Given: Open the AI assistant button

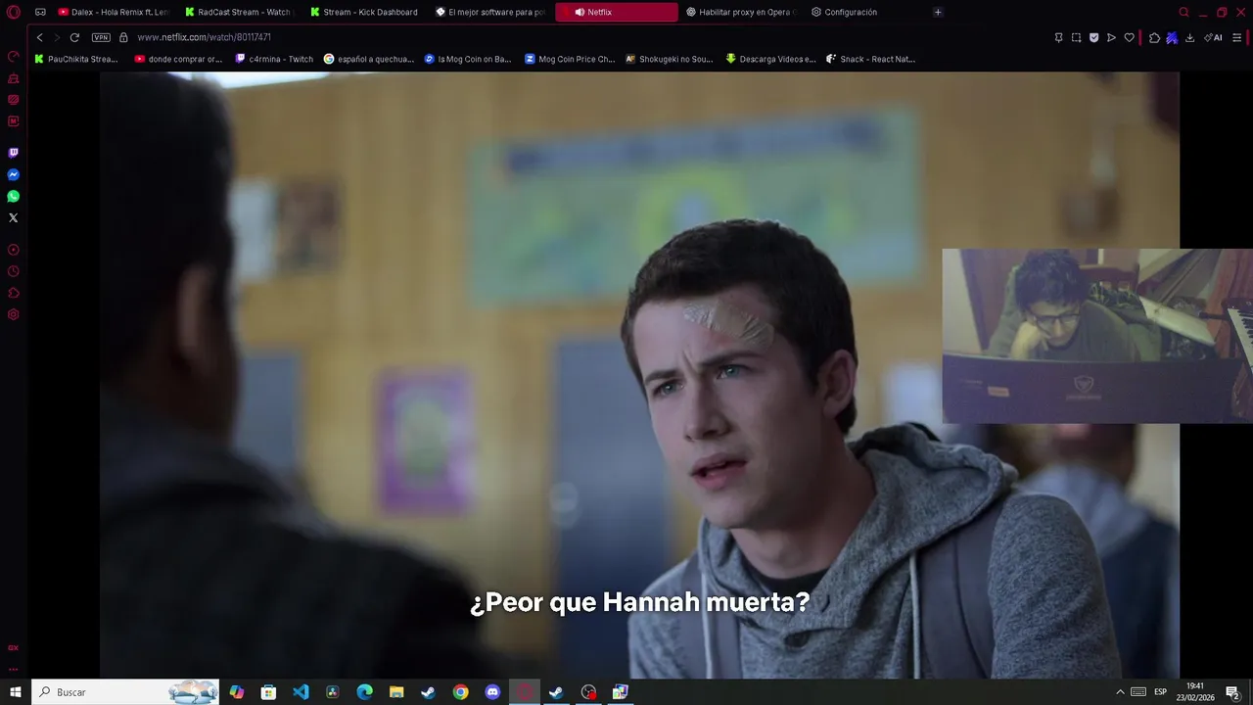Looking at the screenshot, I should (1214, 37).
